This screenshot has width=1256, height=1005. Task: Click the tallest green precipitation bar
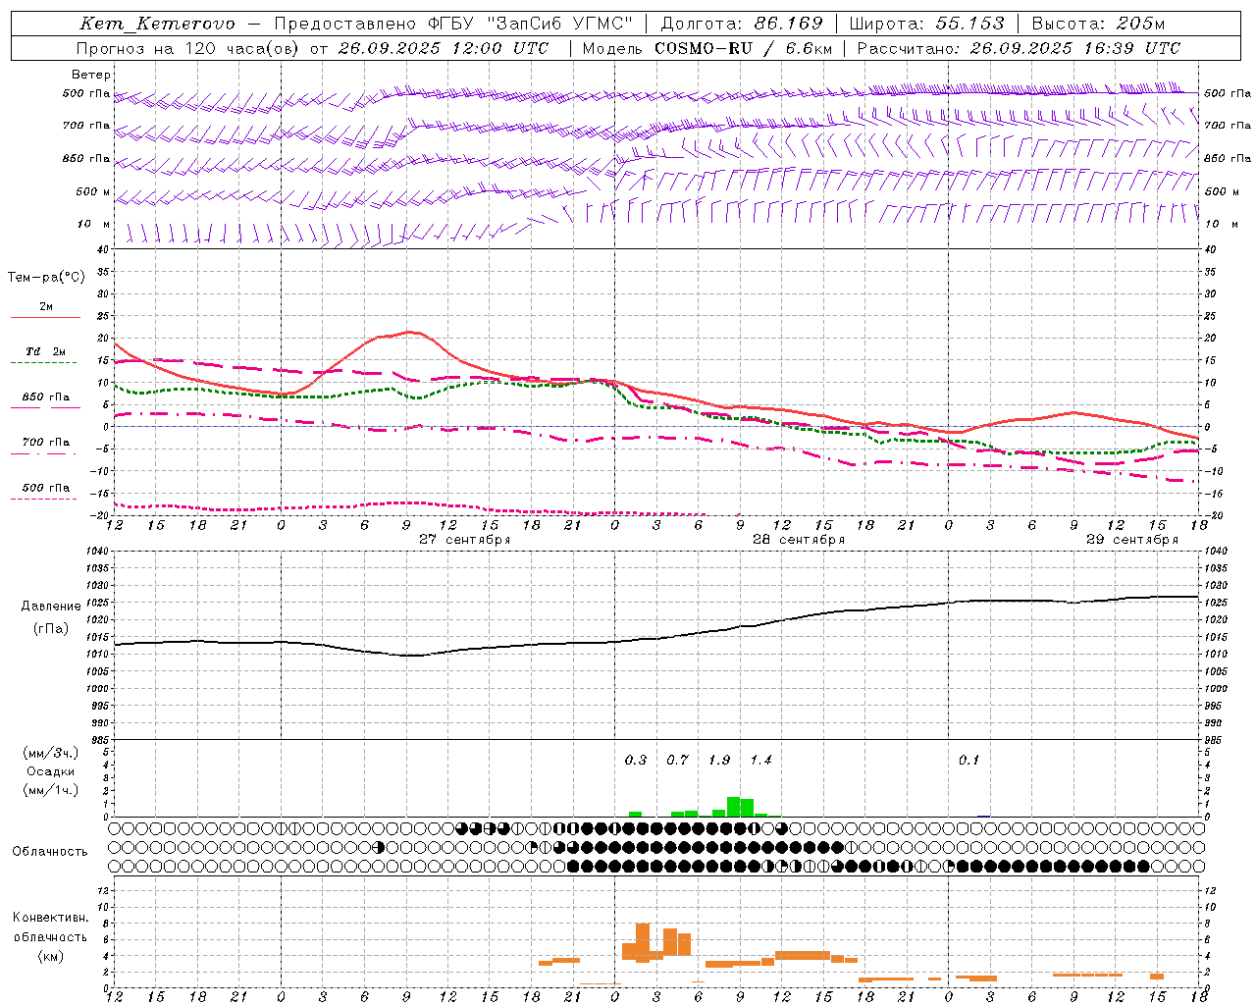(x=733, y=806)
